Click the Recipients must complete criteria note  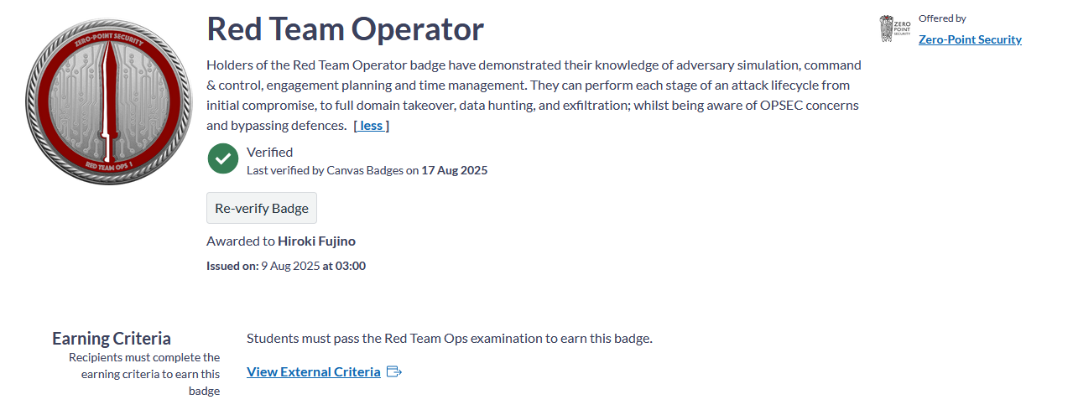144,374
